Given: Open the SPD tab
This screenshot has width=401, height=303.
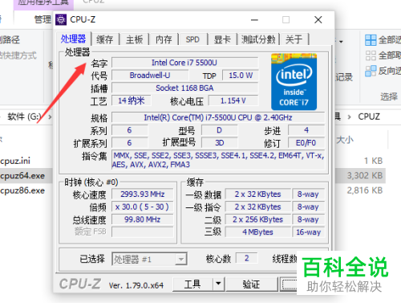Looking at the screenshot, I should click(192, 39).
